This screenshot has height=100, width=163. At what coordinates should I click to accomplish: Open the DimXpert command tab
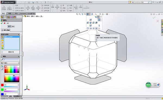pyautogui.click(x=23, y=14)
